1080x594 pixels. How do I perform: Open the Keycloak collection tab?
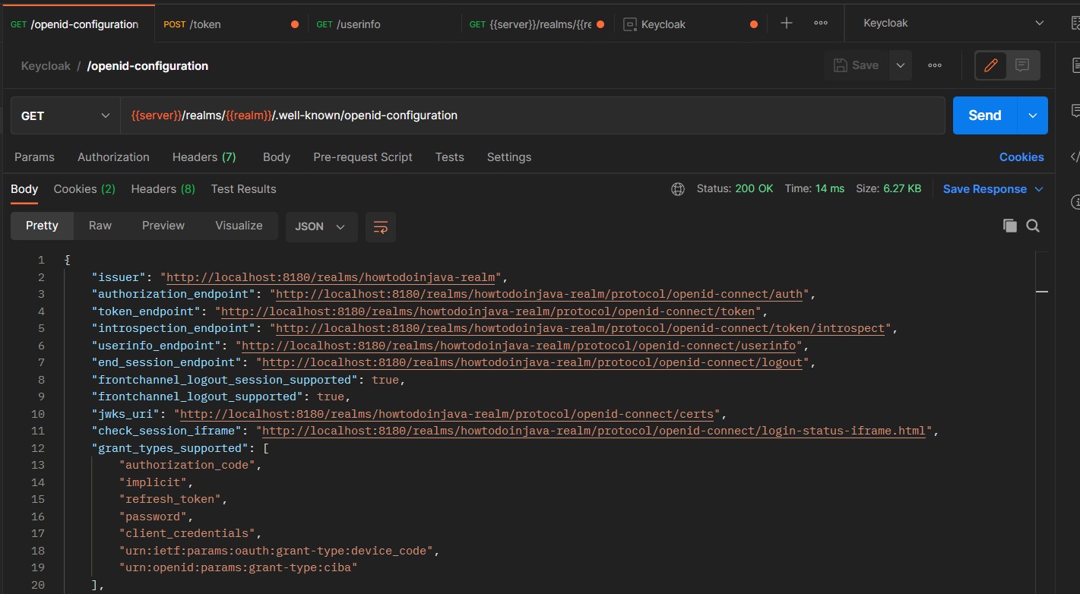[691, 24]
